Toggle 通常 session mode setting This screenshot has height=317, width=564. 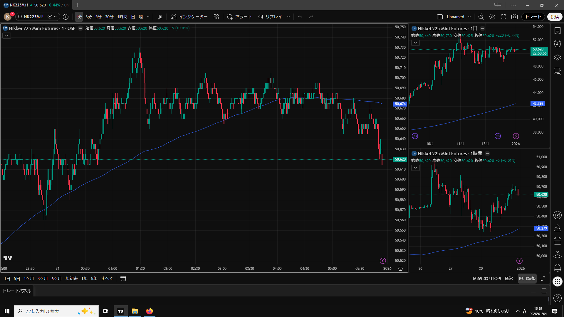pyautogui.click(x=508, y=278)
